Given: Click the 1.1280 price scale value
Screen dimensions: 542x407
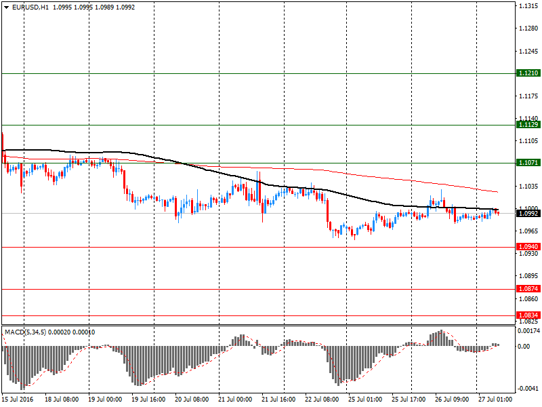Looking at the screenshot, I should point(529,28).
